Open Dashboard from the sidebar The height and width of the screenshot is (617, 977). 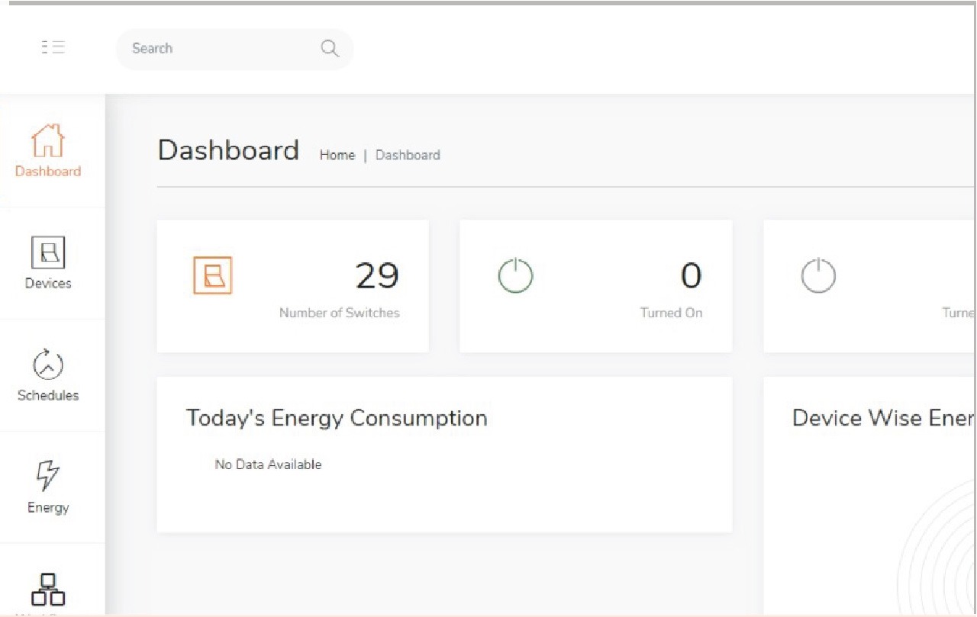tap(48, 151)
